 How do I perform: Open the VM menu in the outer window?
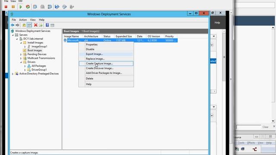click(x=20, y=1)
